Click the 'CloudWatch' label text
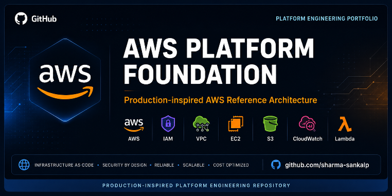 click(308, 139)
